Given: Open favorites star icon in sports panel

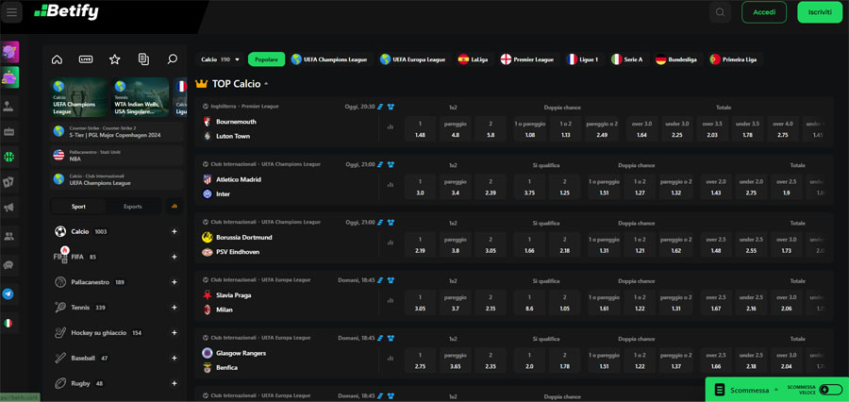Looking at the screenshot, I should tap(115, 59).
